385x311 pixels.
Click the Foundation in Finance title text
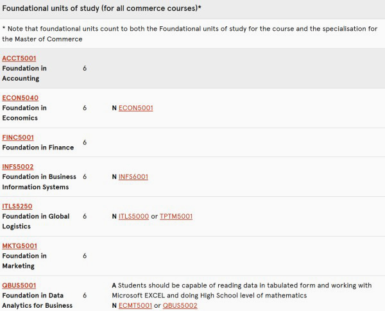pyautogui.click(x=38, y=147)
